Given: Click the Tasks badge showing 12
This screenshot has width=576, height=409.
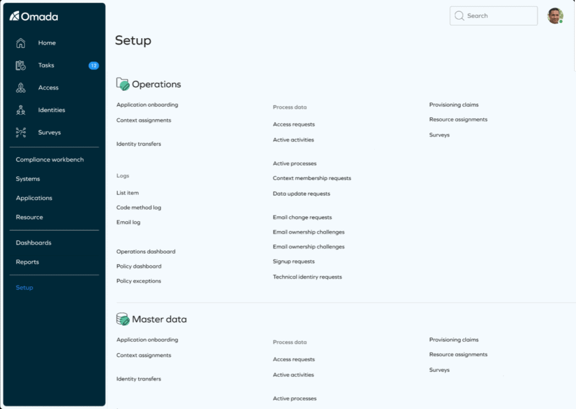Looking at the screenshot, I should (x=93, y=65).
